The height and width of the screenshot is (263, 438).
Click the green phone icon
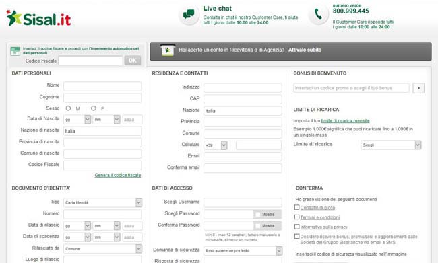pos(318,14)
